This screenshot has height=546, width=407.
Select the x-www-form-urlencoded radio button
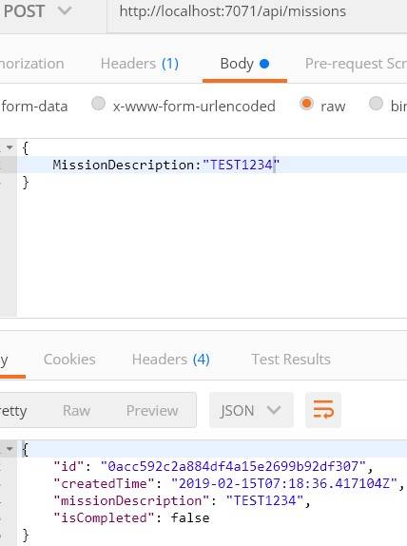coord(98,104)
